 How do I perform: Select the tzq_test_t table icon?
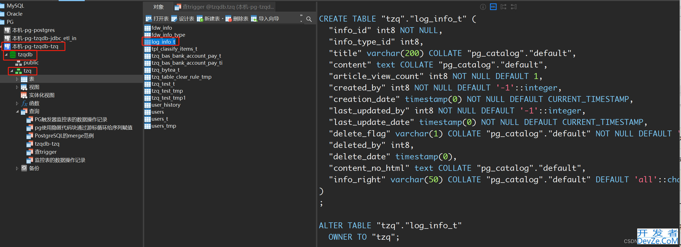click(x=148, y=84)
